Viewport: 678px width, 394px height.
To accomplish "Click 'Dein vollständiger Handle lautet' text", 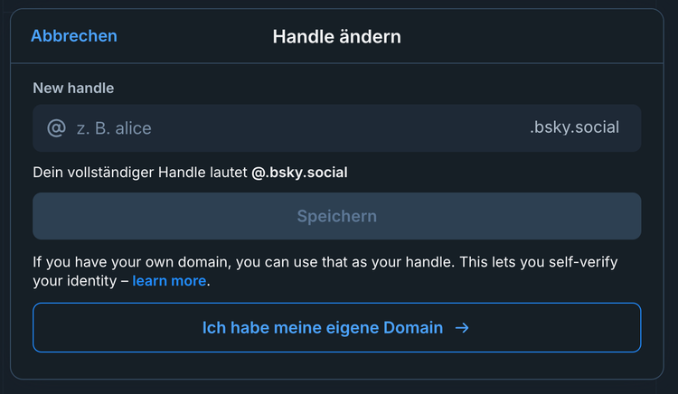I will [x=140, y=172].
